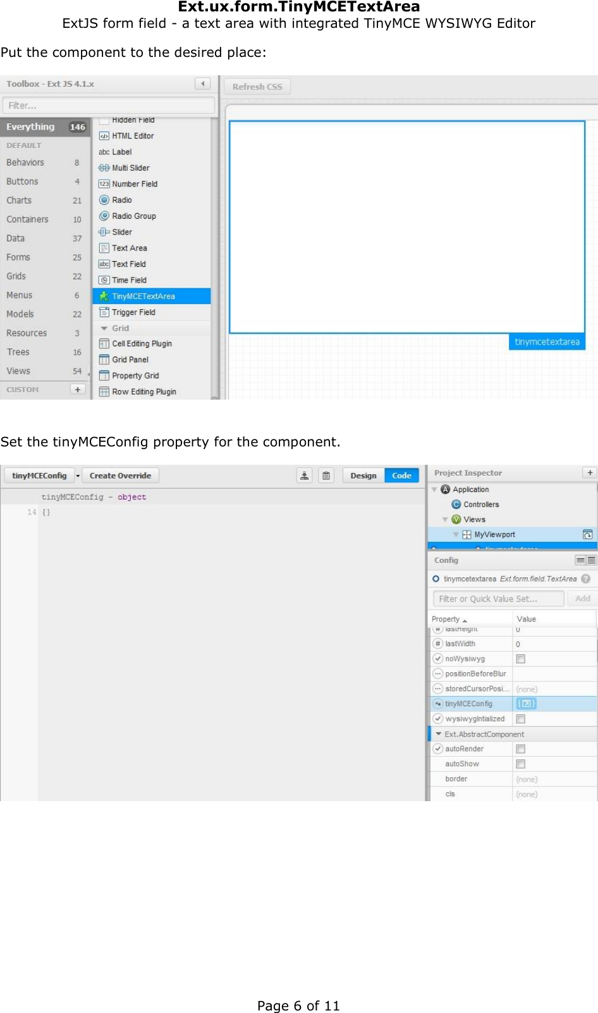Viewport: 598px width, 1013px height.
Task: Select the Data category
Action: (x=46, y=238)
